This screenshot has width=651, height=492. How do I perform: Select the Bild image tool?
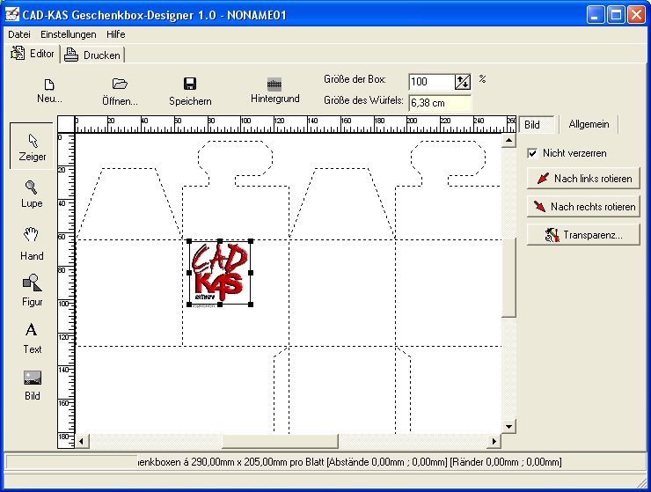pyautogui.click(x=32, y=384)
